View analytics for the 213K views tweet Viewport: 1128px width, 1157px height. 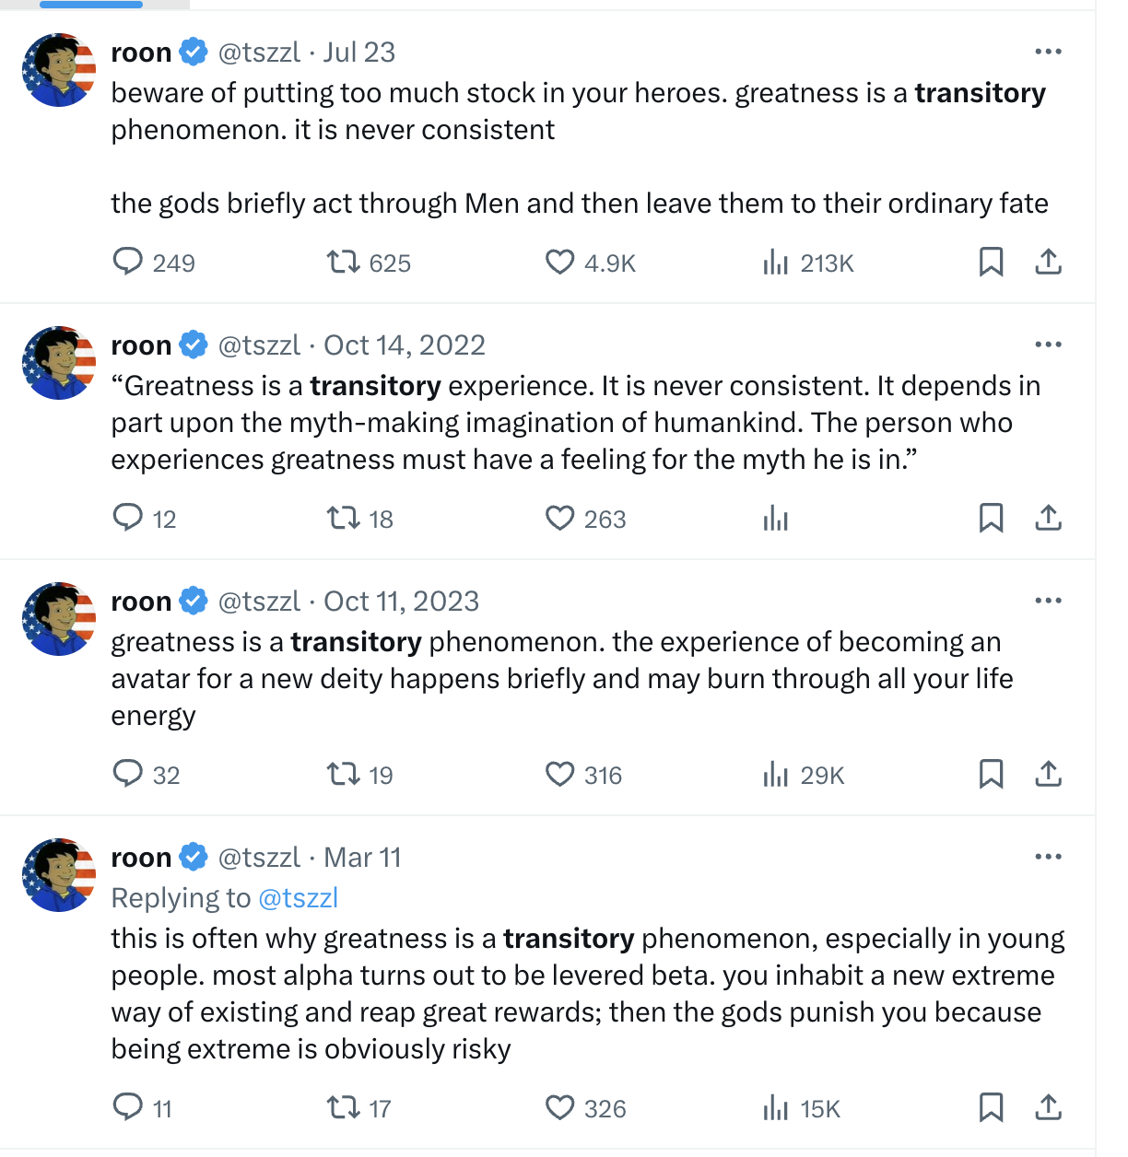click(x=776, y=263)
